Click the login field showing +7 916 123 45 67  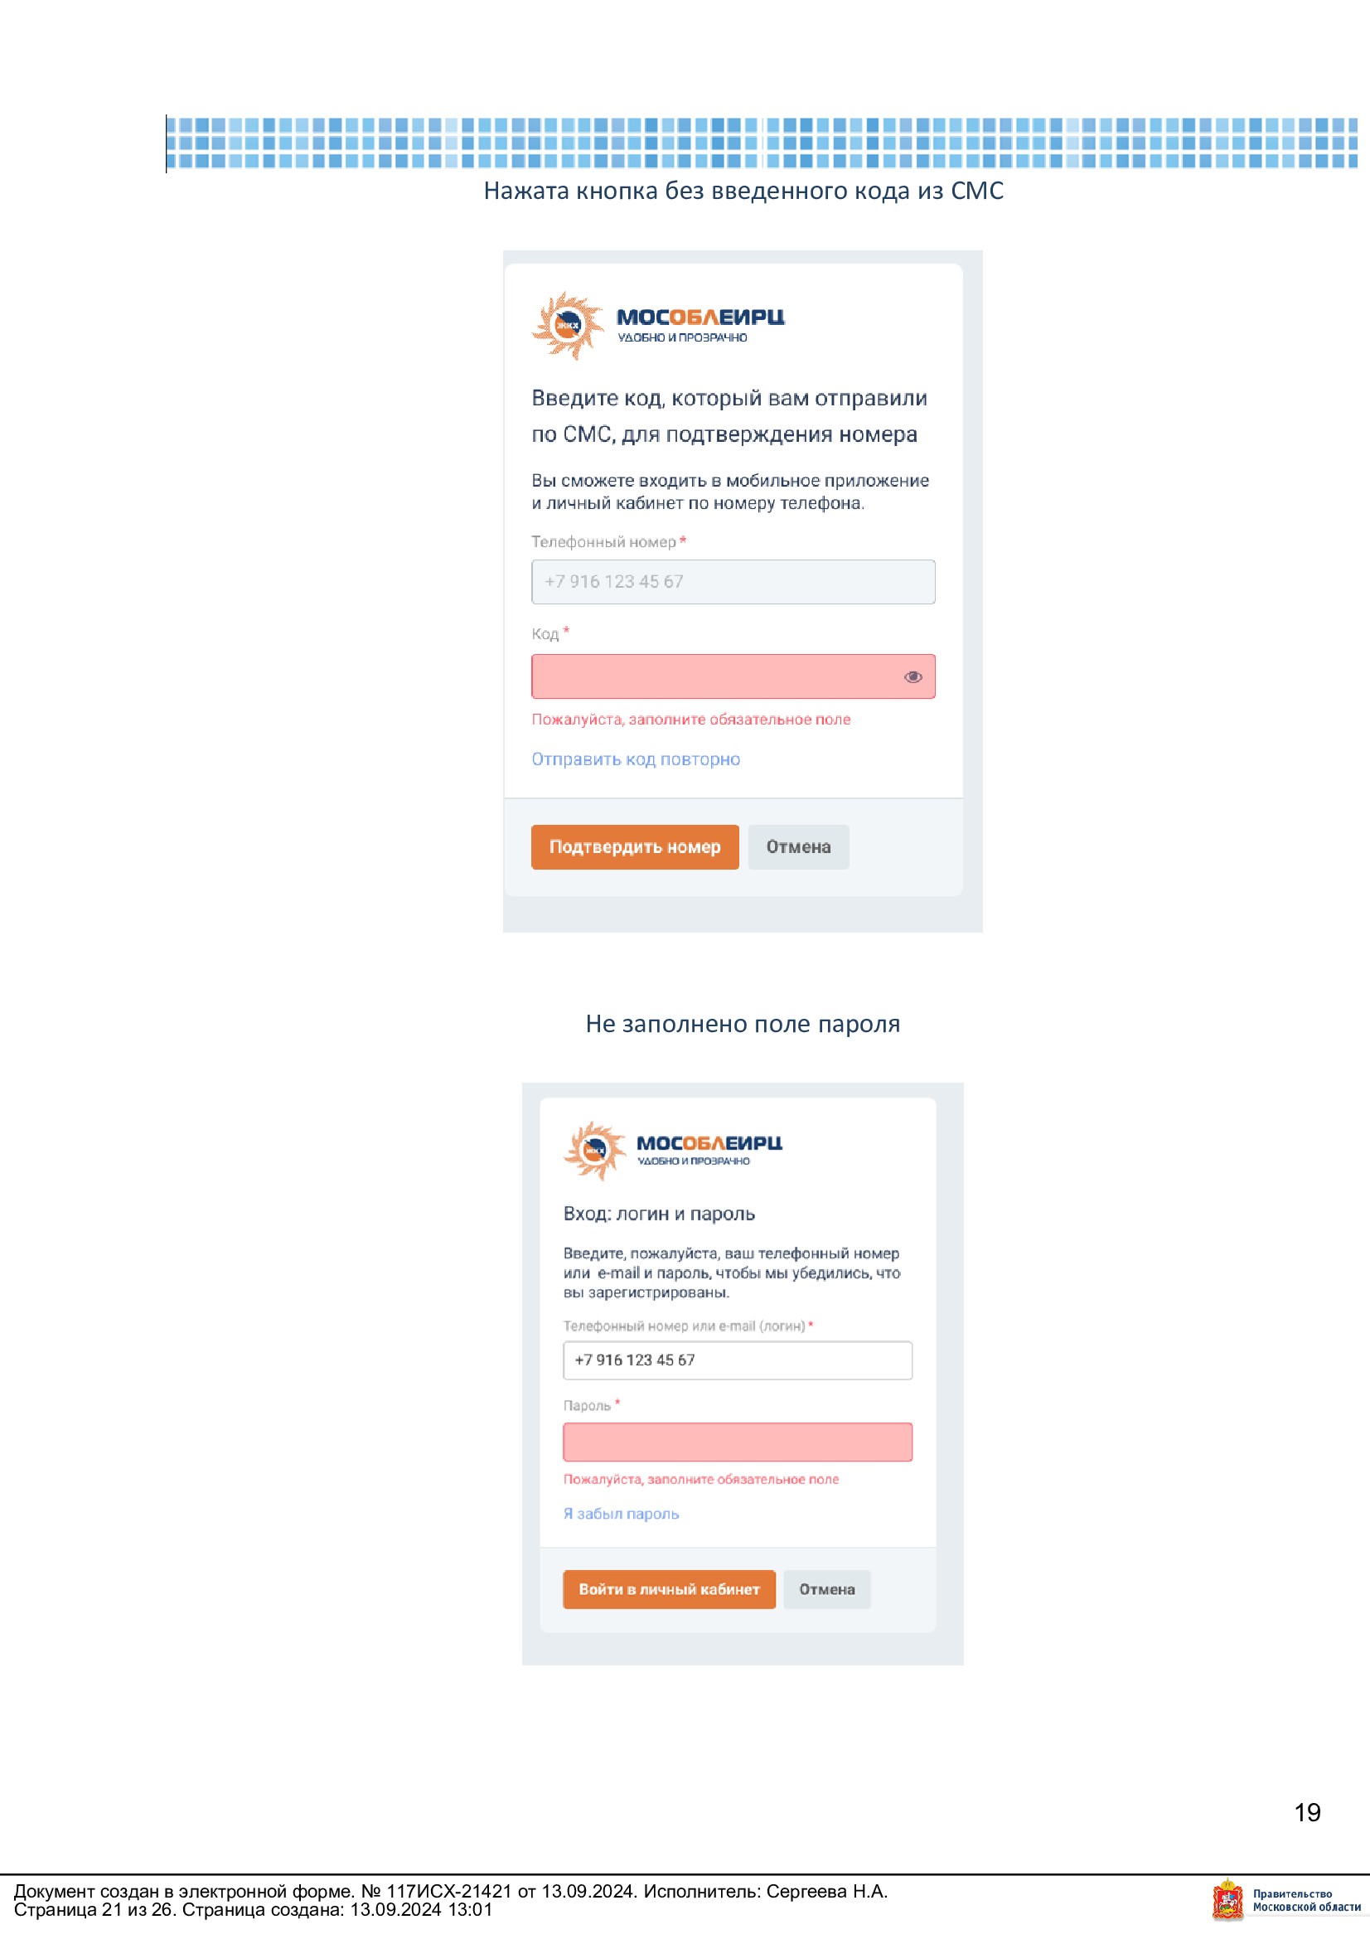click(x=738, y=1360)
